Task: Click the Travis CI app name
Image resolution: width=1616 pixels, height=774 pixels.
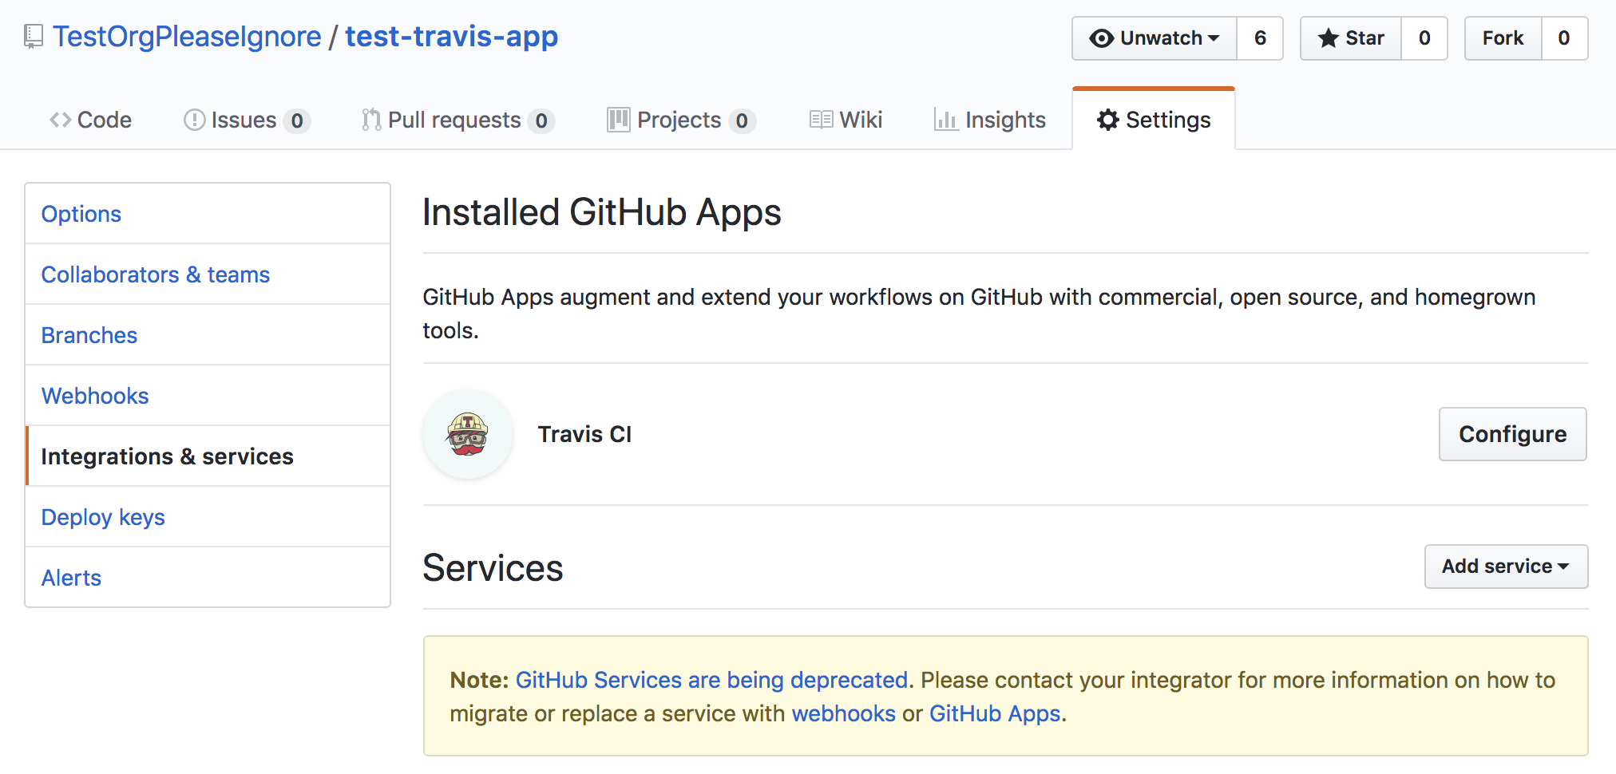Action: tap(584, 434)
